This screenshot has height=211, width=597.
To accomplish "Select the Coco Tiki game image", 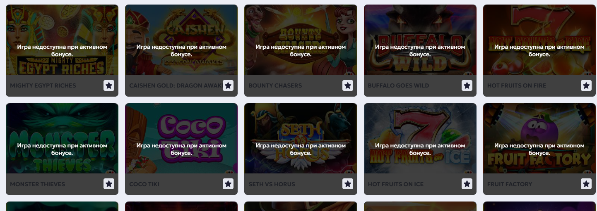I will coord(181,138).
